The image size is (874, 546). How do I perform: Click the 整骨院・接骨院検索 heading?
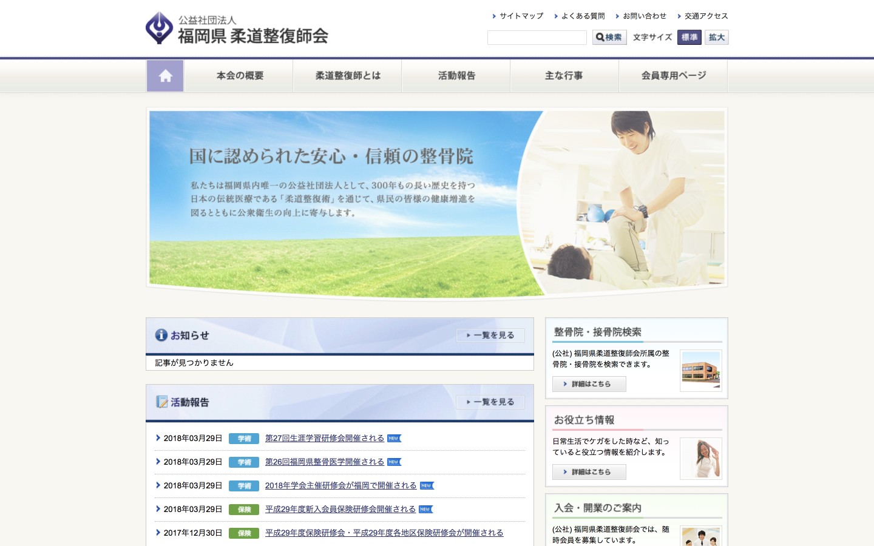pos(598,332)
